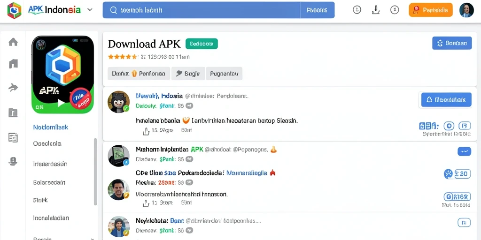Open avatar of Dewakly Indosia post
The image size is (481, 240).
pyautogui.click(x=118, y=102)
